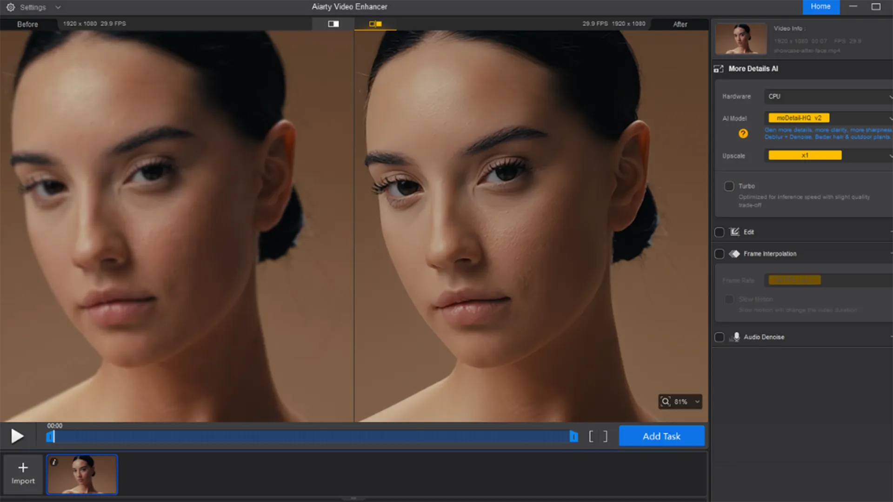
Task: Click the single preview view icon
Action: [333, 24]
